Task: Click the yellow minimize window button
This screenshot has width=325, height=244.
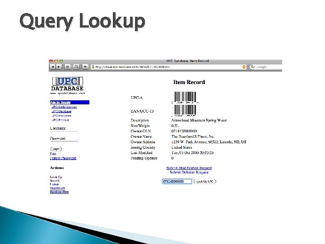Action: point(56,61)
